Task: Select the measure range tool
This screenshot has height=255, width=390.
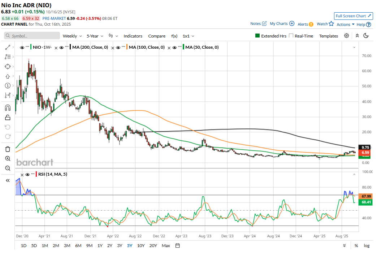Action: 8,96
